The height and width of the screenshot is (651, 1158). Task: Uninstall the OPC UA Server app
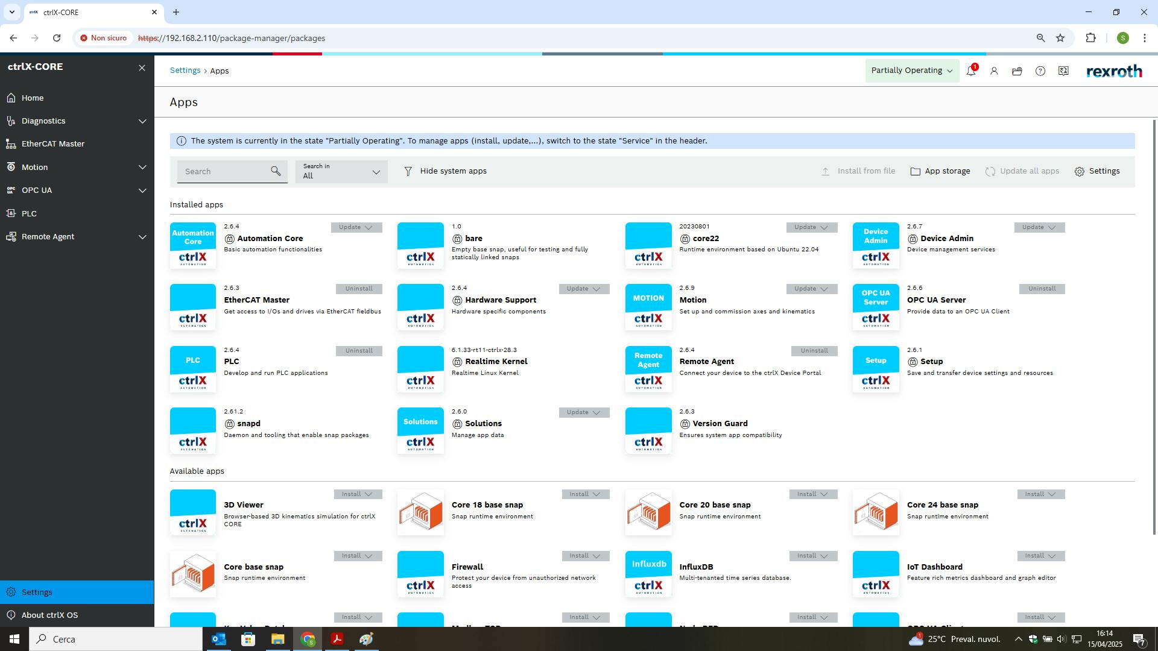coord(1042,289)
